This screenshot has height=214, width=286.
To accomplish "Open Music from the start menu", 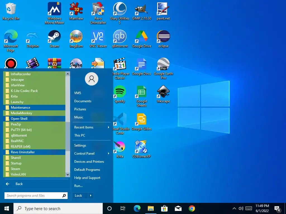I will [x=78, y=117].
